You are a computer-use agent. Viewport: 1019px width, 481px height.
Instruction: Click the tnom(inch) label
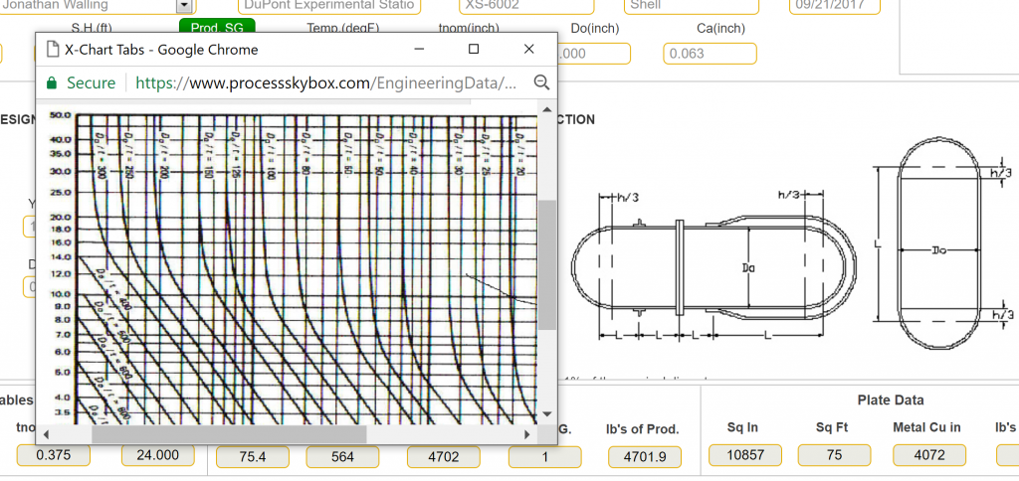(x=470, y=28)
